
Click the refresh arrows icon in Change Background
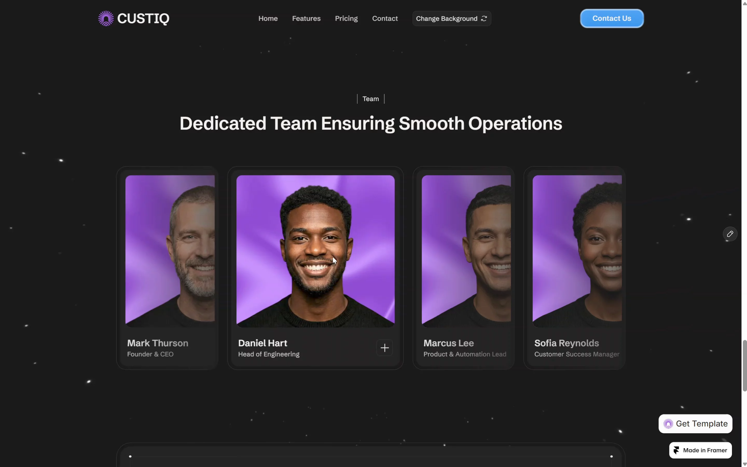[484, 18]
